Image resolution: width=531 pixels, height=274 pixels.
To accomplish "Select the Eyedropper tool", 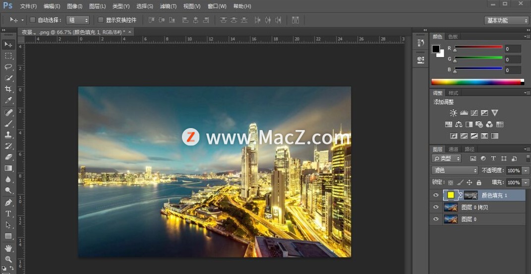I will (x=8, y=100).
